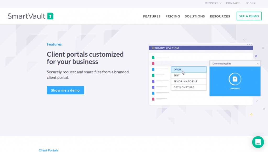This screenshot has width=268, height=152.
Task: Click the folder icon beside BRADY CPA FIRM
Action: tap(153, 48)
